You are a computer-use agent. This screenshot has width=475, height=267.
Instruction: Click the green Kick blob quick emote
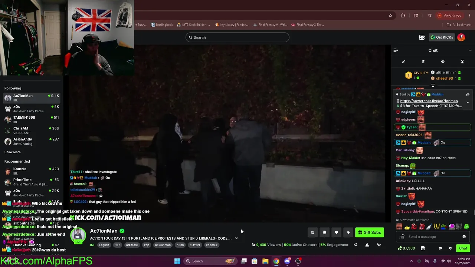point(466,227)
